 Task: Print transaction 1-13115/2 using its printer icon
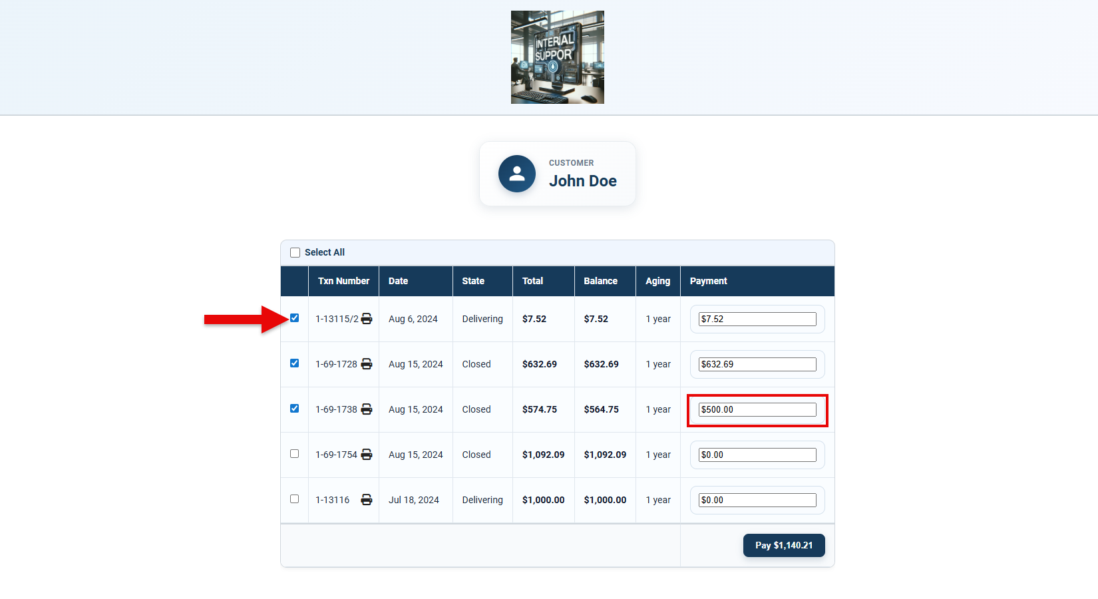pos(367,319)
